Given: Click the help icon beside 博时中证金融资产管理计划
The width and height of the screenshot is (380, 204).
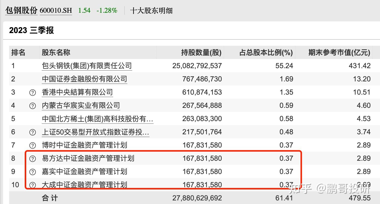Looking at the screenshot, I should 32,145.
